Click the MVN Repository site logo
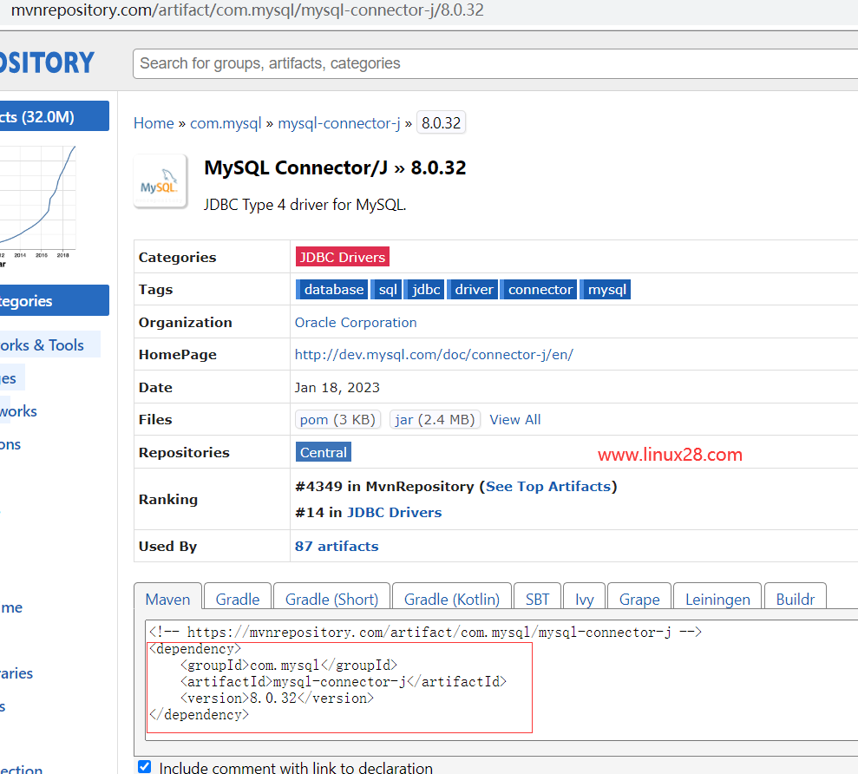The image size is (858, 774). click(x=47, y=62)
